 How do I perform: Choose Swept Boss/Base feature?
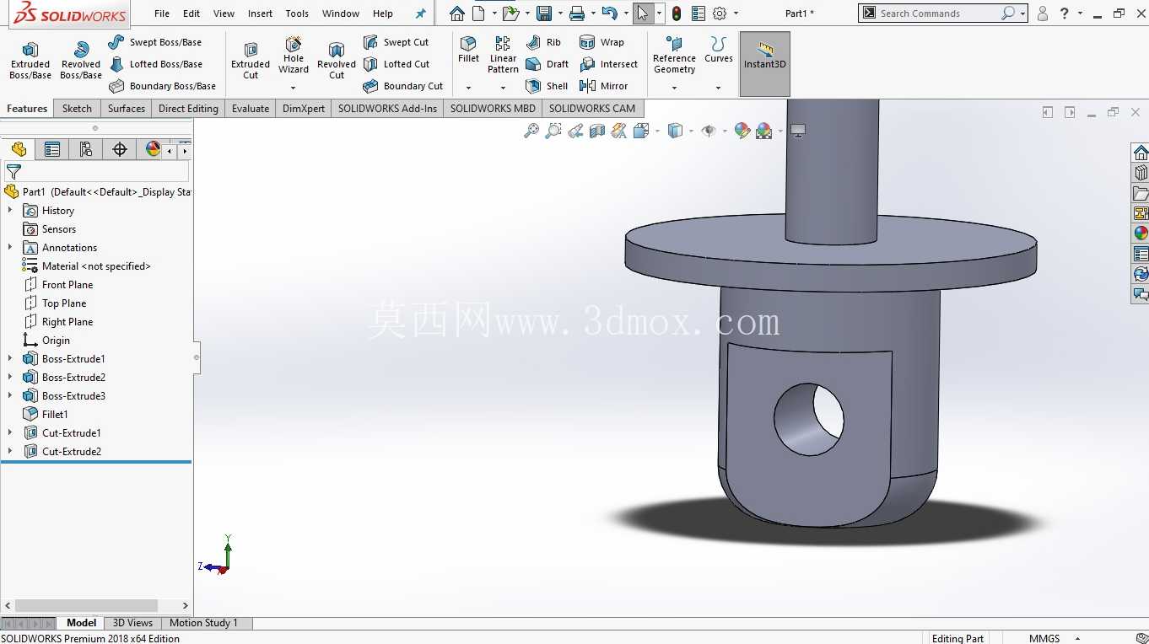pyautogui.click(x=155, y=42)
